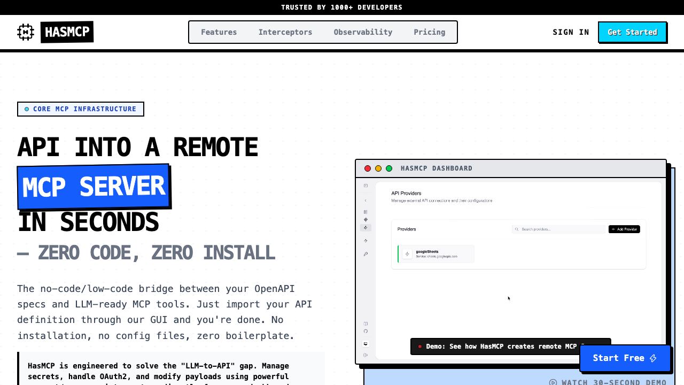The image size is (684, 385).
Task: Click the HasMCP chip logo icon
Action: click(26, 32)
